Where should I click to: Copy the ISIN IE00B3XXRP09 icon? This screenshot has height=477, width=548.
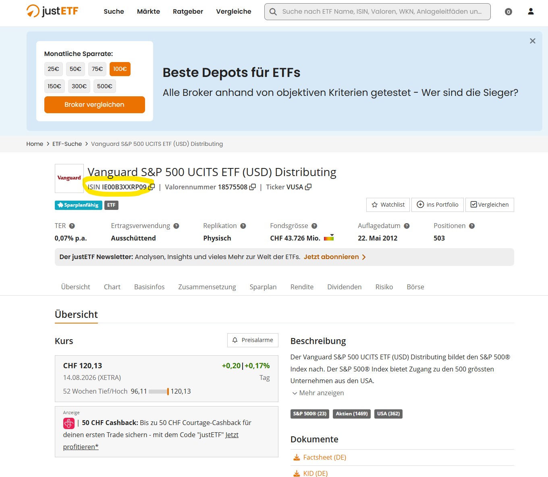point(152,187)
